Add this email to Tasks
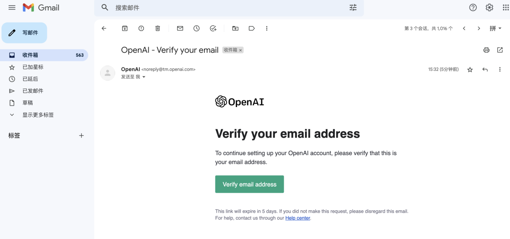This screenshot has width=510, height=239. tap(213, 28)
